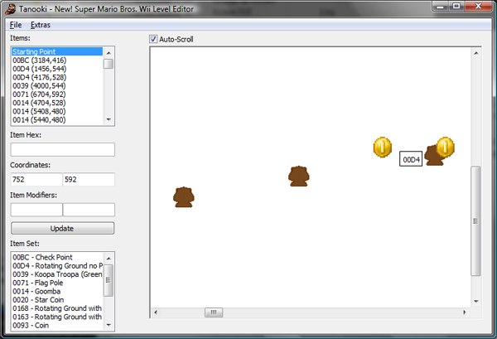Click canvas vertical scroll down arrow
The image size is (497, 339).
[476, 301]
